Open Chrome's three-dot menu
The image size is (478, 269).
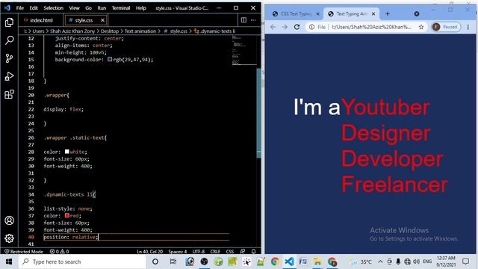coord(468,27)
